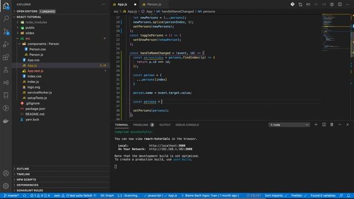Open the editor more actions ellipsis

click(x=348, y=4)
